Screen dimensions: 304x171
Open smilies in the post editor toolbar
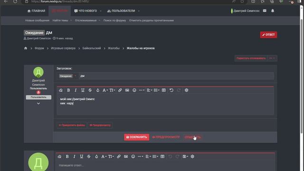coord(134,90)
